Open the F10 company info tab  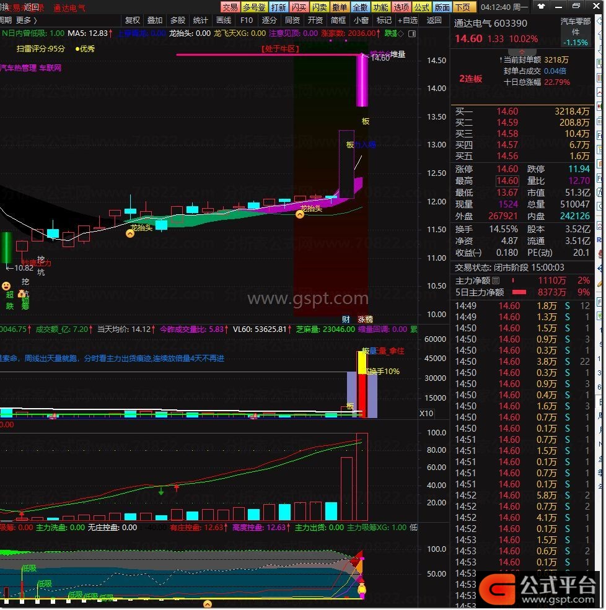tap(247, 20)
